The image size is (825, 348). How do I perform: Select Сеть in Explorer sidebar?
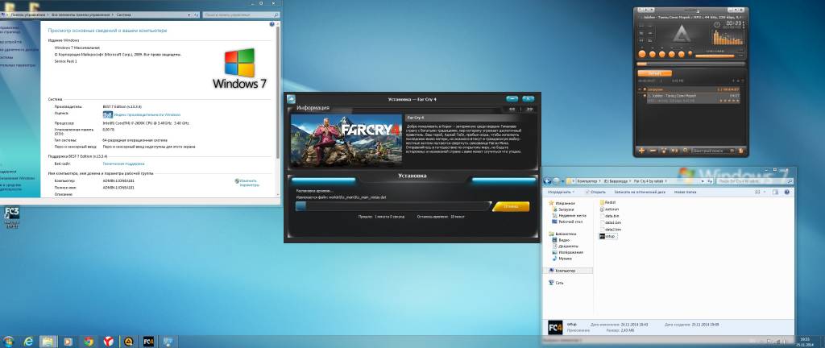(x=556, y=283)
